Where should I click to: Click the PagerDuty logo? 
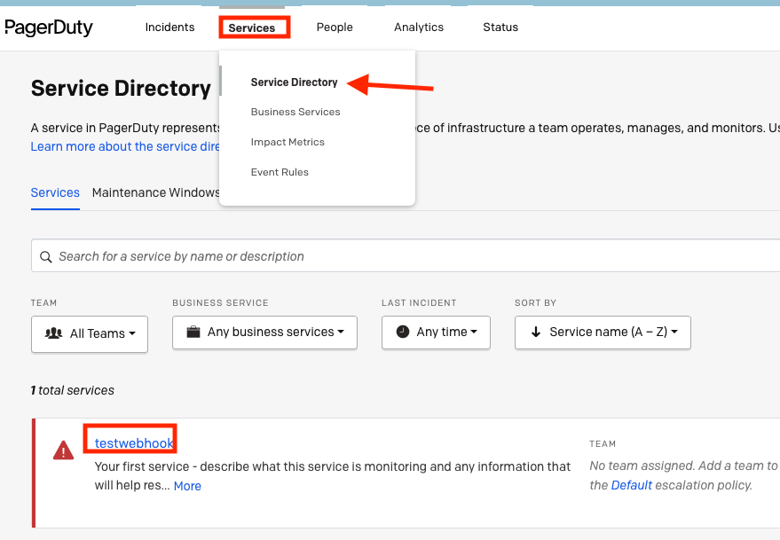click(49, 27)
